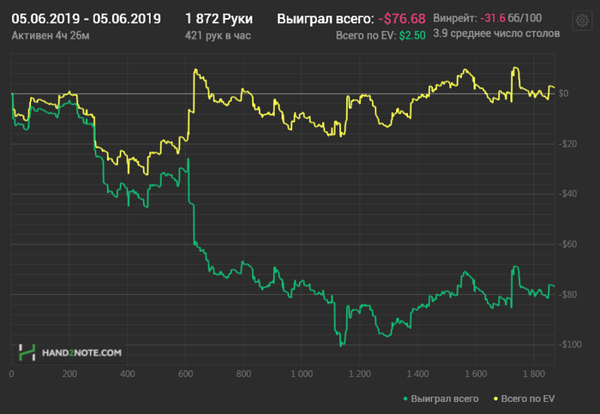Click the -$40 y-axis label
Image resolution: width=600 pixels, height=414 pixels.
(567, 194)
